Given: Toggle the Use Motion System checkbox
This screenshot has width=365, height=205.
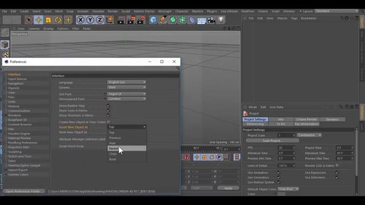Looking at the screenshot, I should pyautogui.click(x=279, y=182).
